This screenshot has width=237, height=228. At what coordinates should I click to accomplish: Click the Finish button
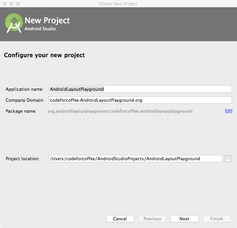[217, 219]
